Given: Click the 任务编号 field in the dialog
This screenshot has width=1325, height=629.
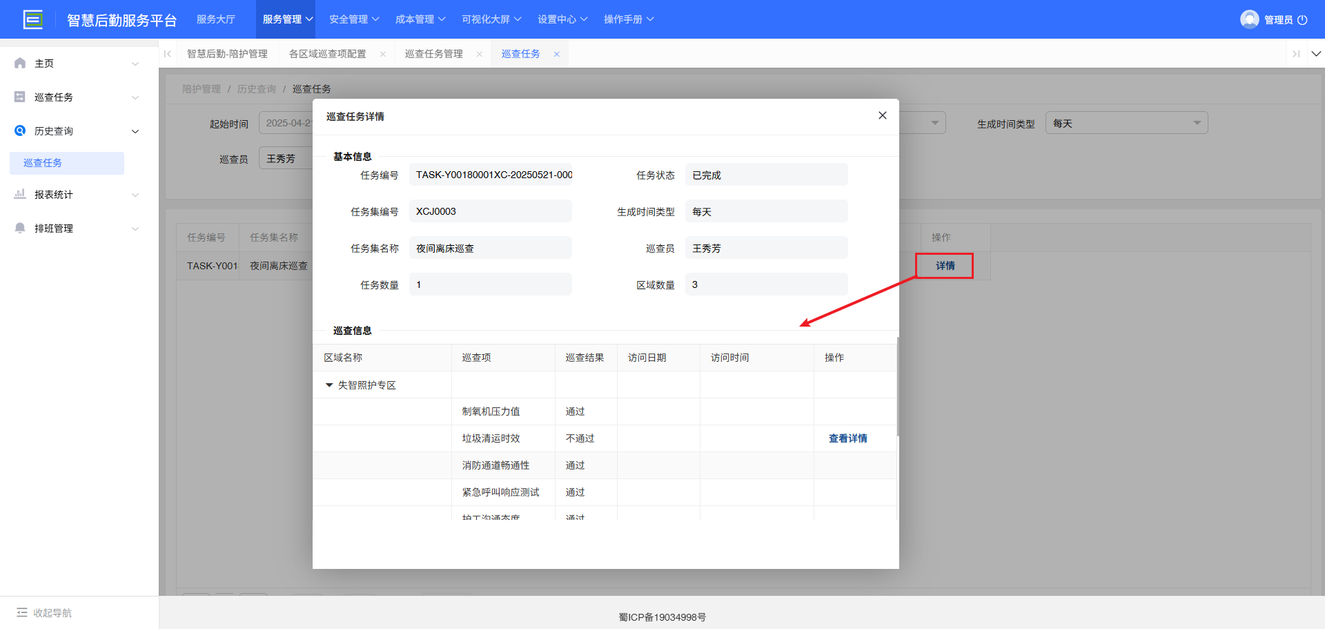Looking at the screenshot, I should 491,175.
